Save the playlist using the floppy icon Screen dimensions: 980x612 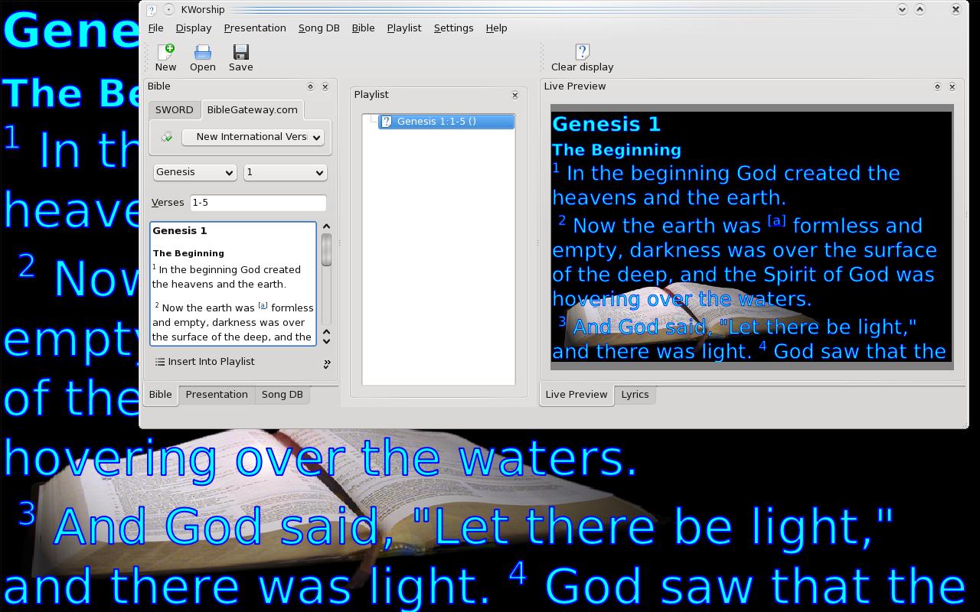coord(240,57)
